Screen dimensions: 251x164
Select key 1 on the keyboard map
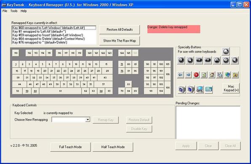(x=16, y=64)
